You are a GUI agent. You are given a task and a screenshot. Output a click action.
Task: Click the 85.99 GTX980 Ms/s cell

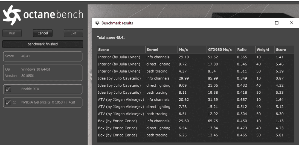pos(213,78)
